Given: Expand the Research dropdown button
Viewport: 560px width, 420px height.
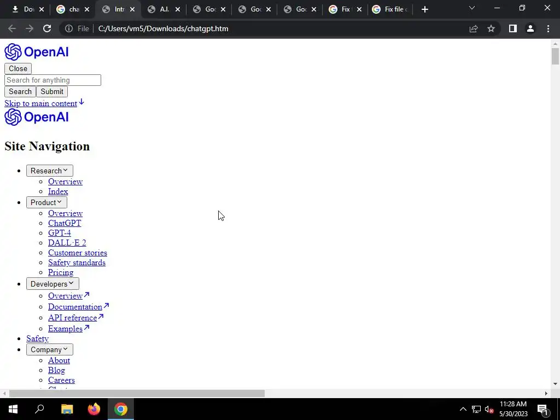Looking at the screenshot, I should (x=49, y=171).
